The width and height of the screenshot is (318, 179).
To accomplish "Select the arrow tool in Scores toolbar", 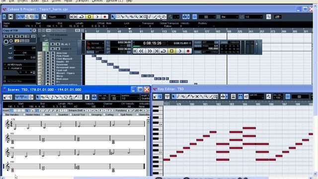I will pyautogui.click(x=38, y=97).
